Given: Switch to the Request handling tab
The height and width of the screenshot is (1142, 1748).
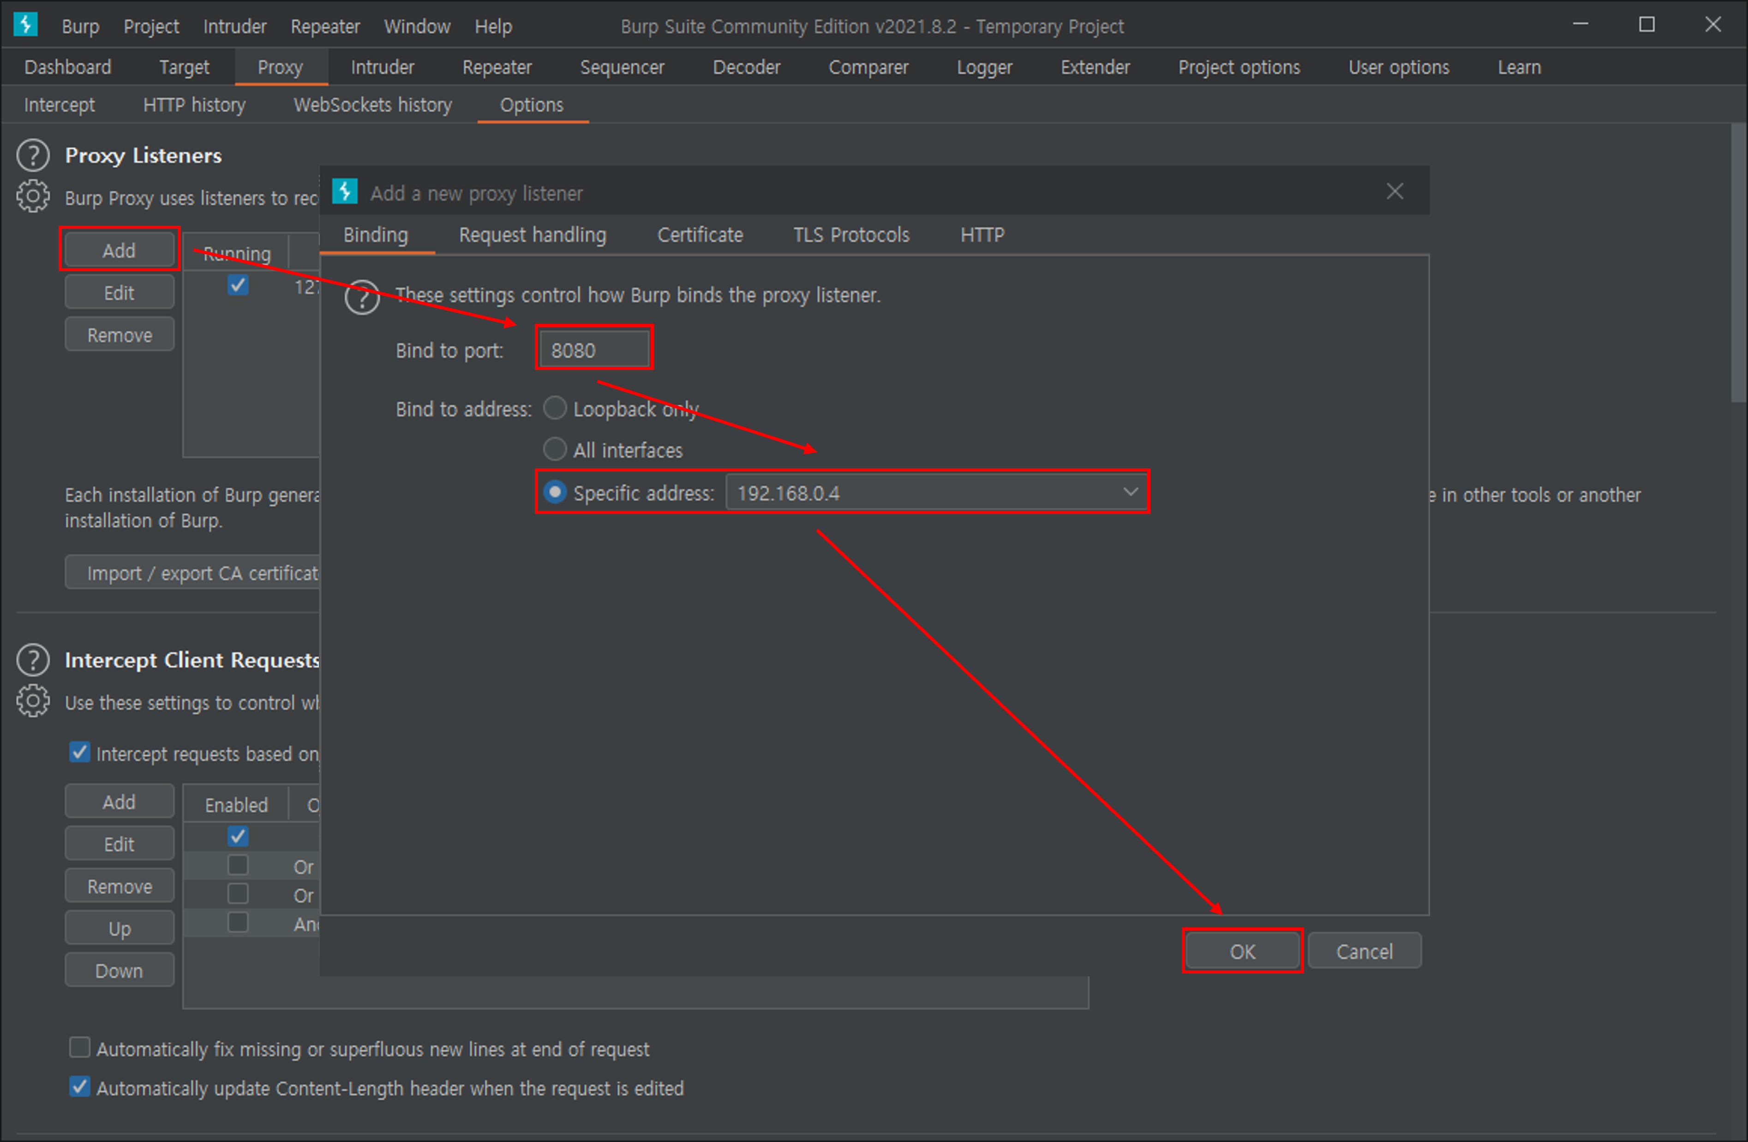Looking at the screenshot, I should 533,235.
